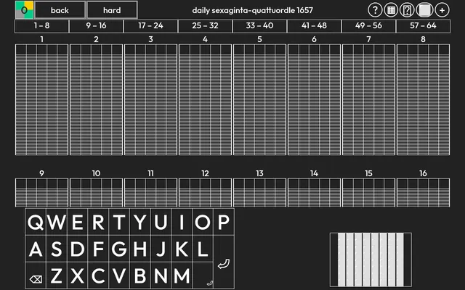465x290 pixels.
Task: Tap the Q key
Action: [36, 222]
